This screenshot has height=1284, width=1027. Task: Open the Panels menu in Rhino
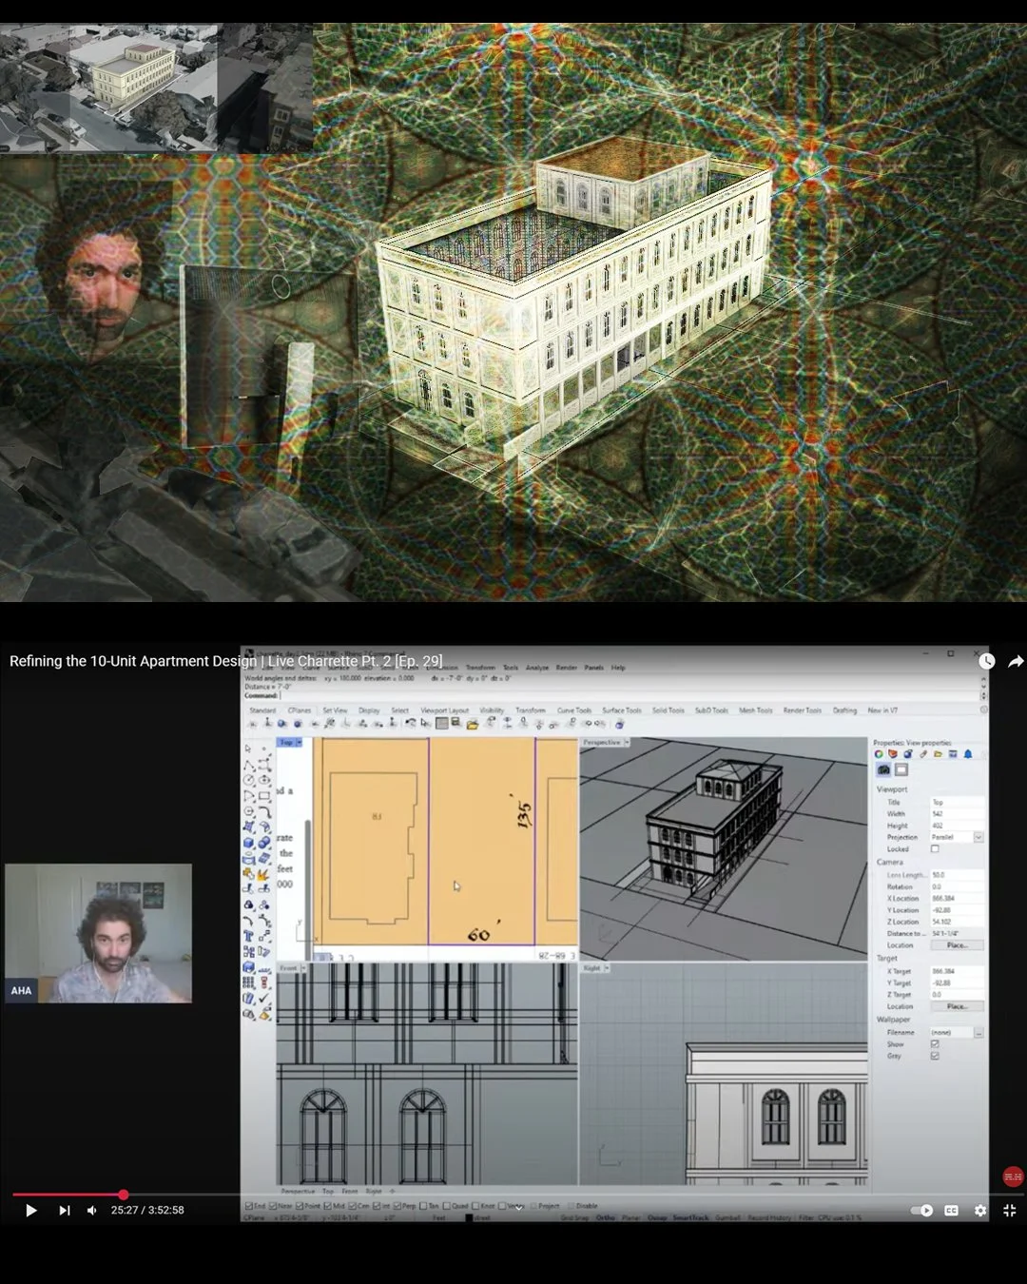click(x=594, y=668)
